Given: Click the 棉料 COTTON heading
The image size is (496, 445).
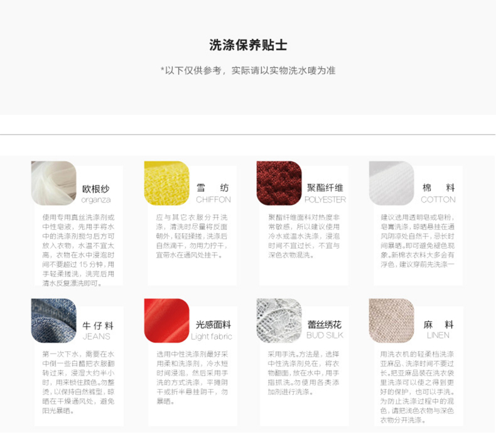Looking at the screenshot, I should (x=438, y=193).
